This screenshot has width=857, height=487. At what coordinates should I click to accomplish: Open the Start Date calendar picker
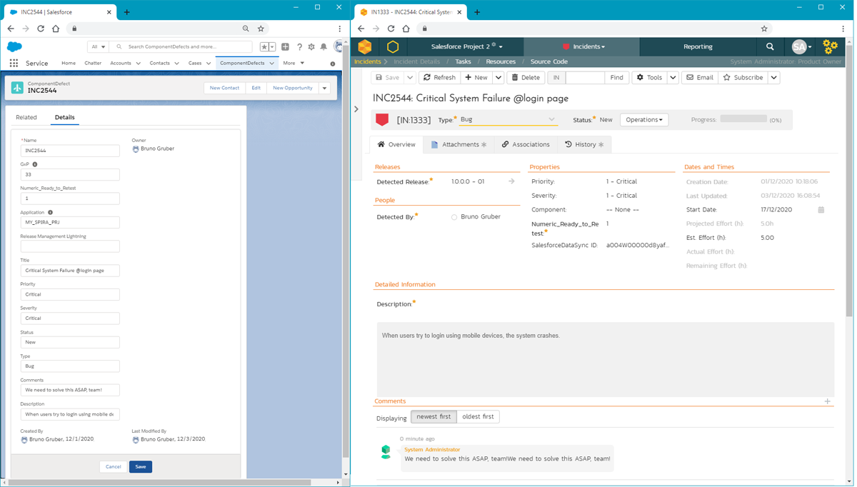[x=821, y=210]
